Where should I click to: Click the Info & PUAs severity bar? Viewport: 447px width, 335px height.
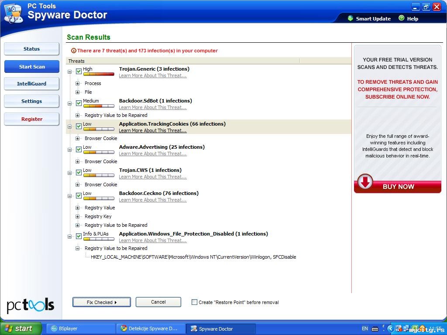coord(99,239)
